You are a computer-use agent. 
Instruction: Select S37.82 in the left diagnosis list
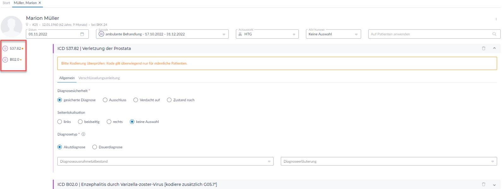point(15,49)
